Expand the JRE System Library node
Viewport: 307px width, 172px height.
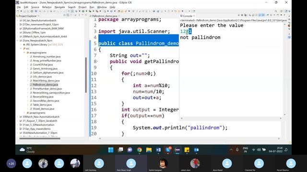(x=21, y=44)
